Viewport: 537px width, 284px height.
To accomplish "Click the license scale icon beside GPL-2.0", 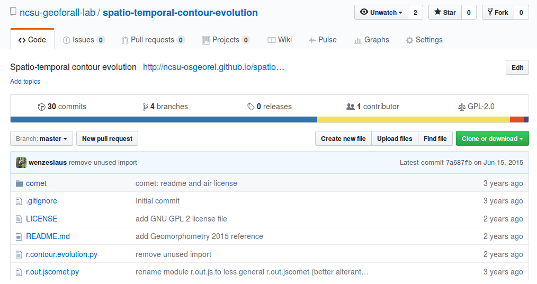I will [x=462, y=107].
